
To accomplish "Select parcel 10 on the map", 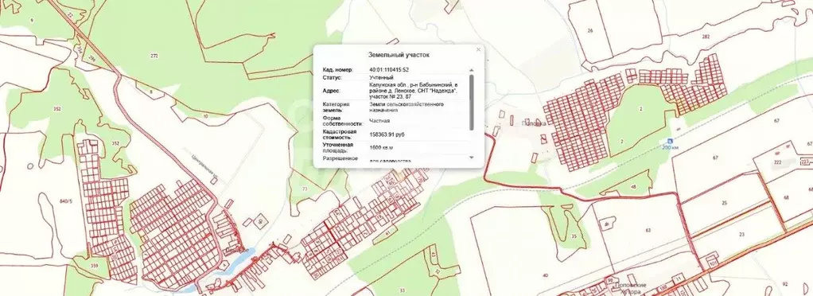I will (205, 116).
